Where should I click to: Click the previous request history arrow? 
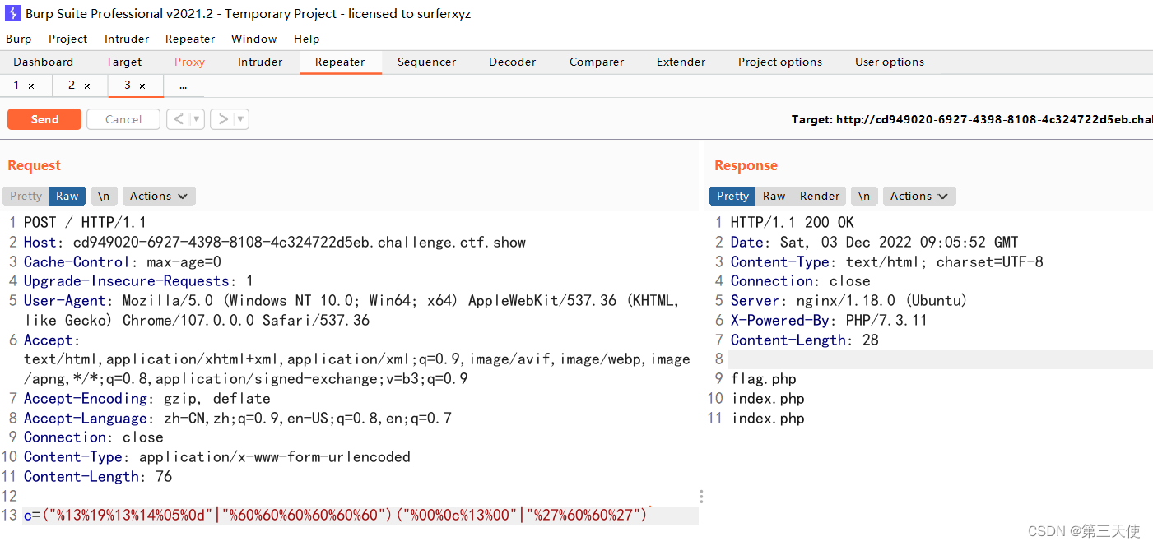(178, 119)
